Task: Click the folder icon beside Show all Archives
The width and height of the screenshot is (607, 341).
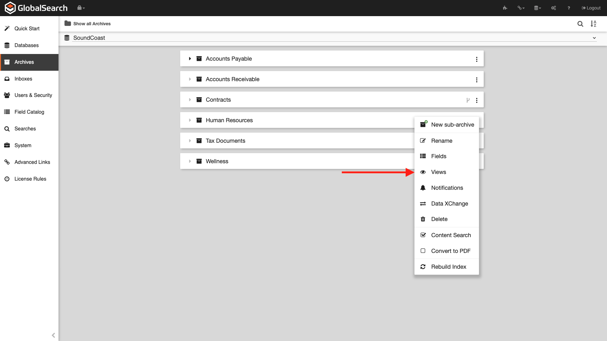Action: pyautogui.click(x=68, y=23)
